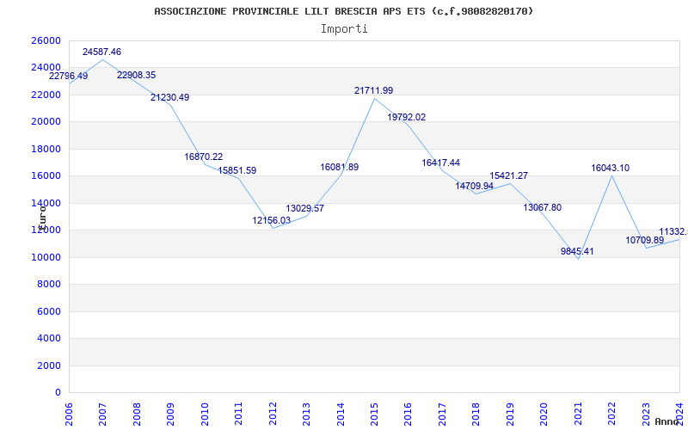This screenshot has height=430, width=688.
Task: Click y-axis value 14000
Action: tap(46, 203)
